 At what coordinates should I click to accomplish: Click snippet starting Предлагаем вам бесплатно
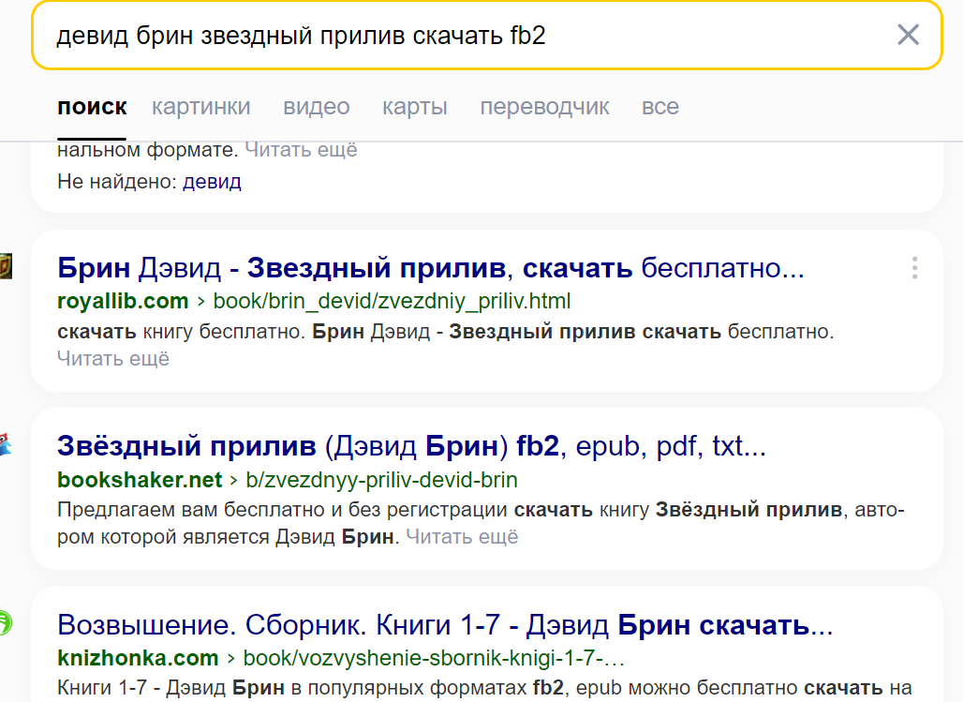pos(481,523)
